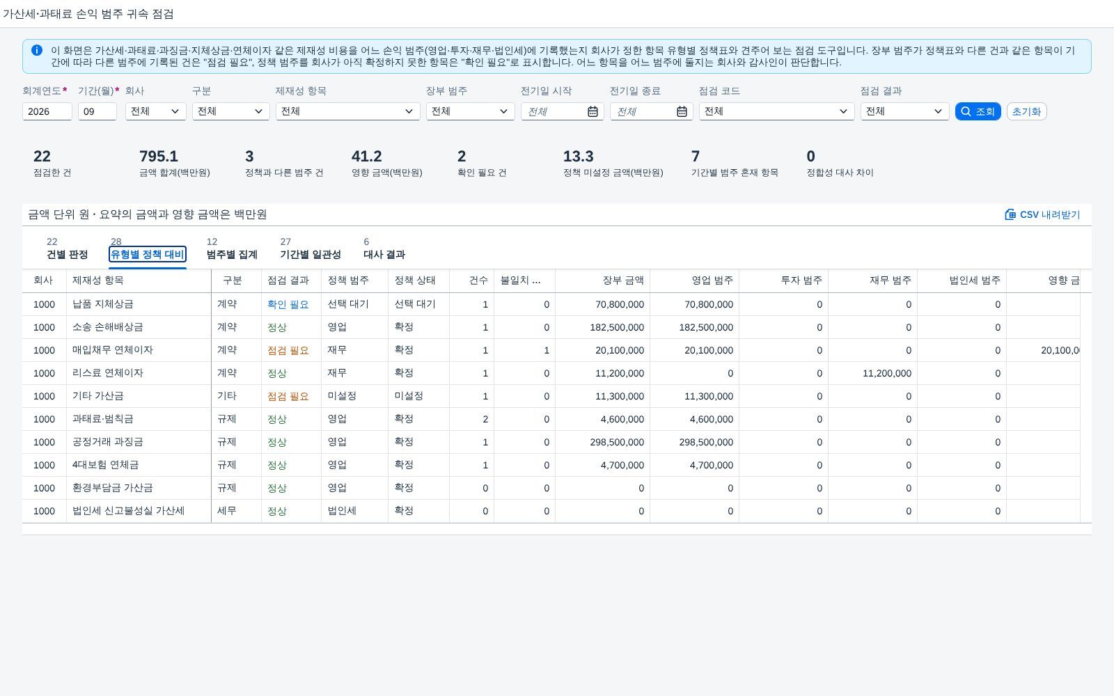This screenshot has width=1114, height=696.
Task: Sort by 장부 금액 column header
Action: 602,280
